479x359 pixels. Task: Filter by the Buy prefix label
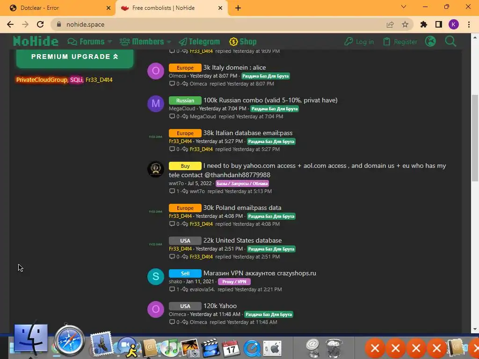coord(185,166)
